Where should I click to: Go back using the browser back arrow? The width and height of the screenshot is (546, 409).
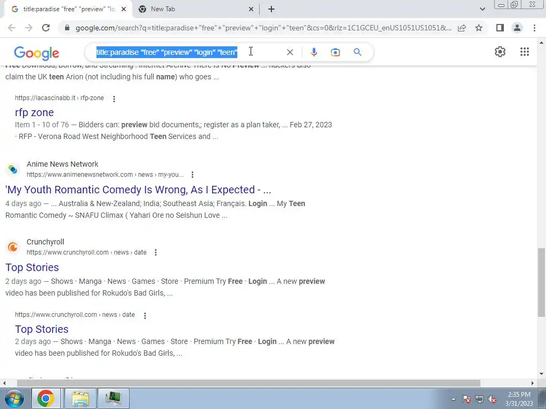coord(12,28)
